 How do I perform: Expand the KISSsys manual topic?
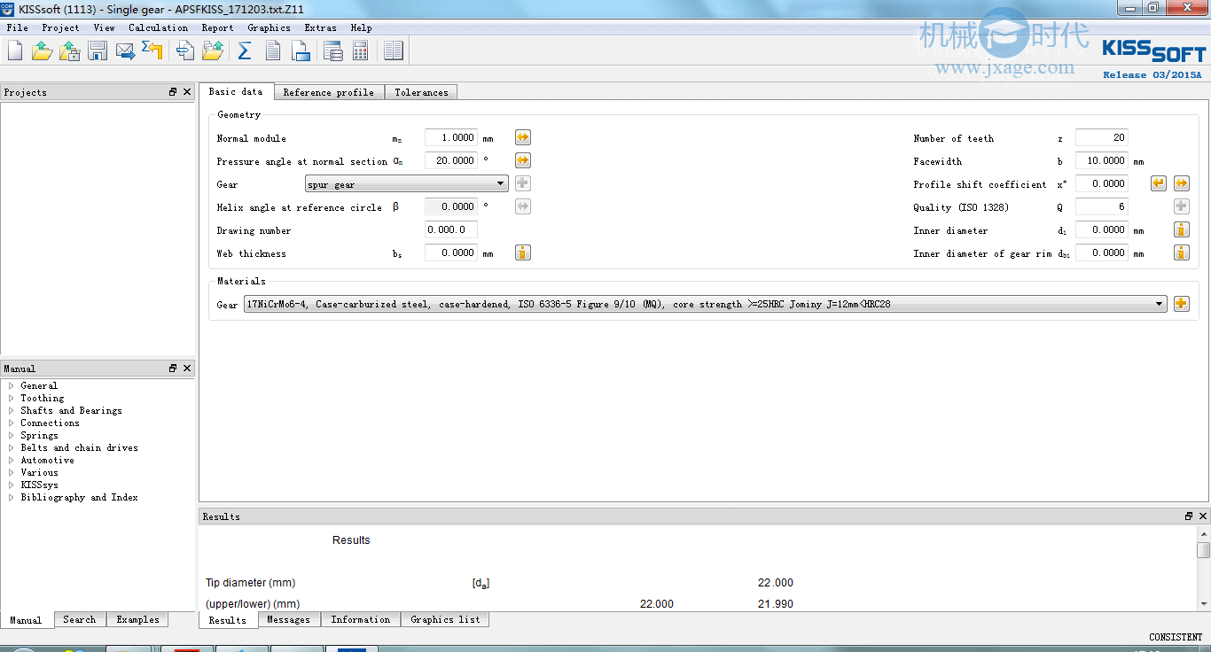(12, 485)
